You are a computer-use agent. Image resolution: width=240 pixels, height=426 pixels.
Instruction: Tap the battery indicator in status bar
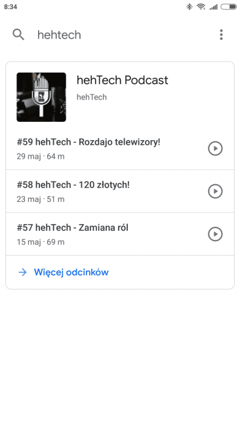(x=229, y=7)
